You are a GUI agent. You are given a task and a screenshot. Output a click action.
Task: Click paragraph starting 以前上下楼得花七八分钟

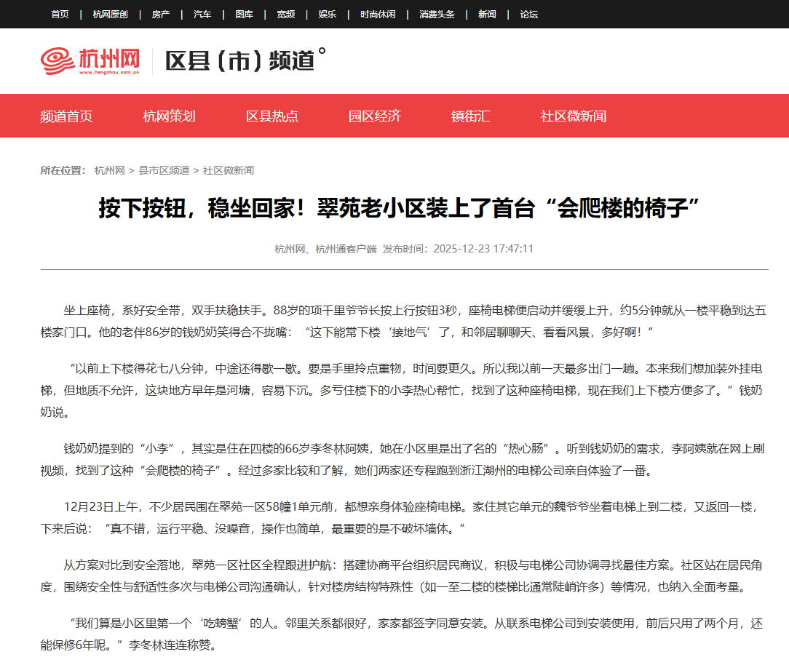tap(402, 391)
